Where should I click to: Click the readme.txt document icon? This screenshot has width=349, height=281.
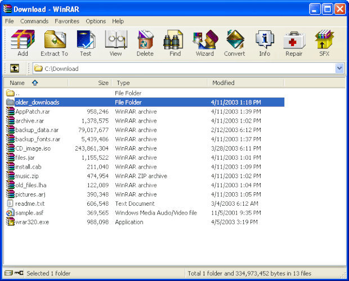[10, 203]
